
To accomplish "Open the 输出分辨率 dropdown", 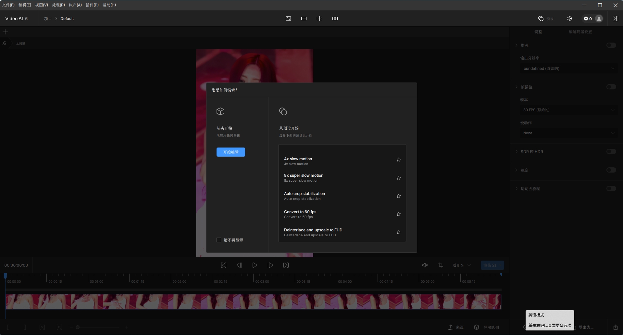I will [569, 69].
